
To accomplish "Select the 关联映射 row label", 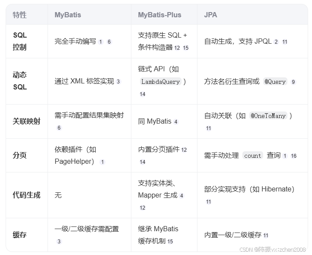I will click(26, 121).
